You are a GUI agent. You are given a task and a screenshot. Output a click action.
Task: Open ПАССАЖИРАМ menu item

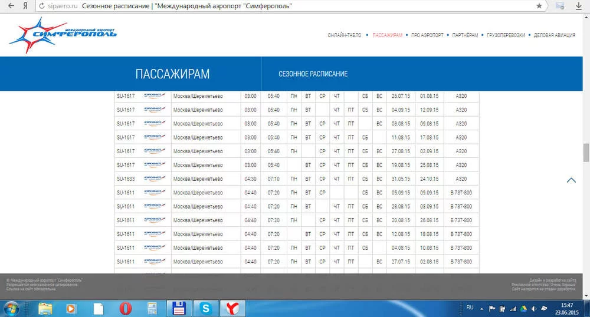tap(387, 35)
